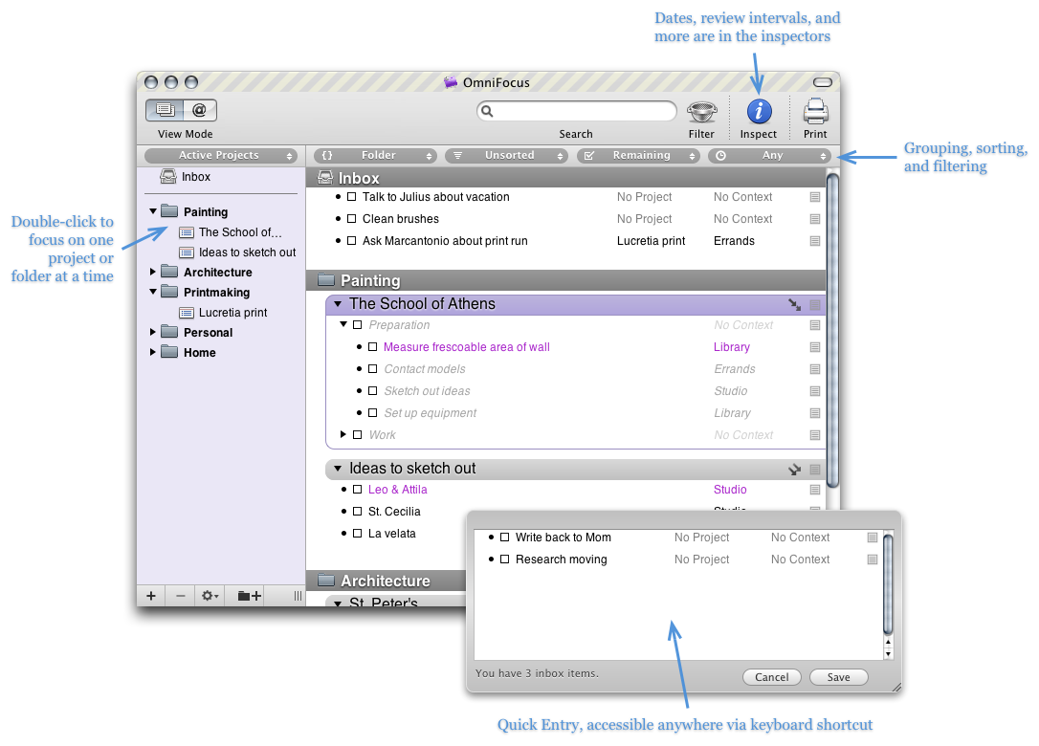The height and width of the screenshot is (746, 1039).
Task: Open the gear action menu
Action: coord(209,596)
